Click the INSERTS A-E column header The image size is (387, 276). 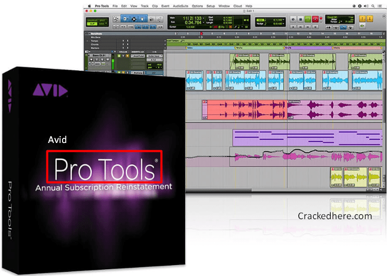click(x=138, y=52)
